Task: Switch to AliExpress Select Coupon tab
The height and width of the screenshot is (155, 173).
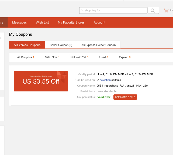Action: pyautogui.click(x=99, y=45)
